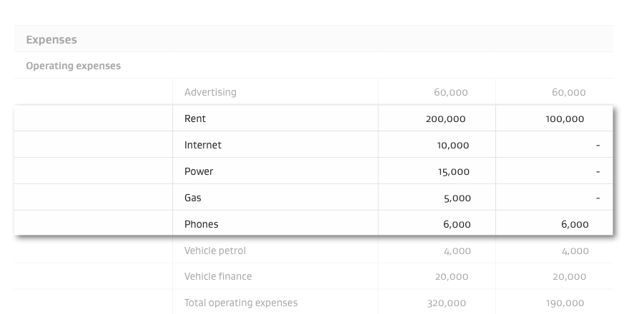Click Total operating expenses label
Image resolution: width=629 pixels, height=314 pixels.
coord(241,303)
